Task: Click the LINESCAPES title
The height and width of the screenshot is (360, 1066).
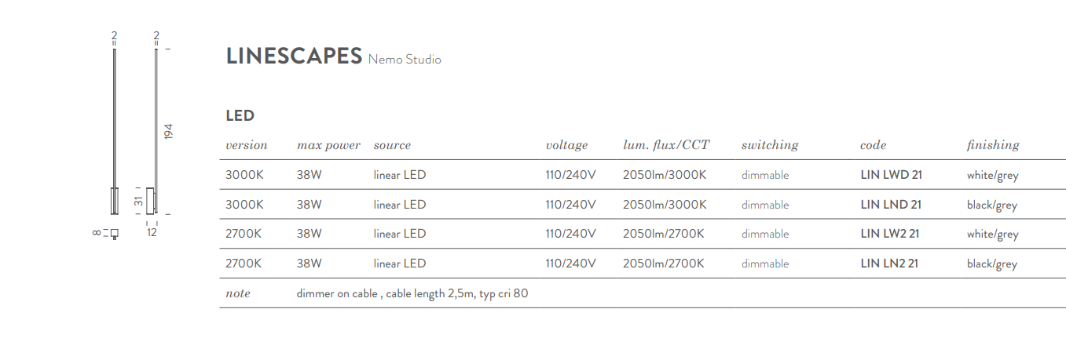Action: coord(294,56)
